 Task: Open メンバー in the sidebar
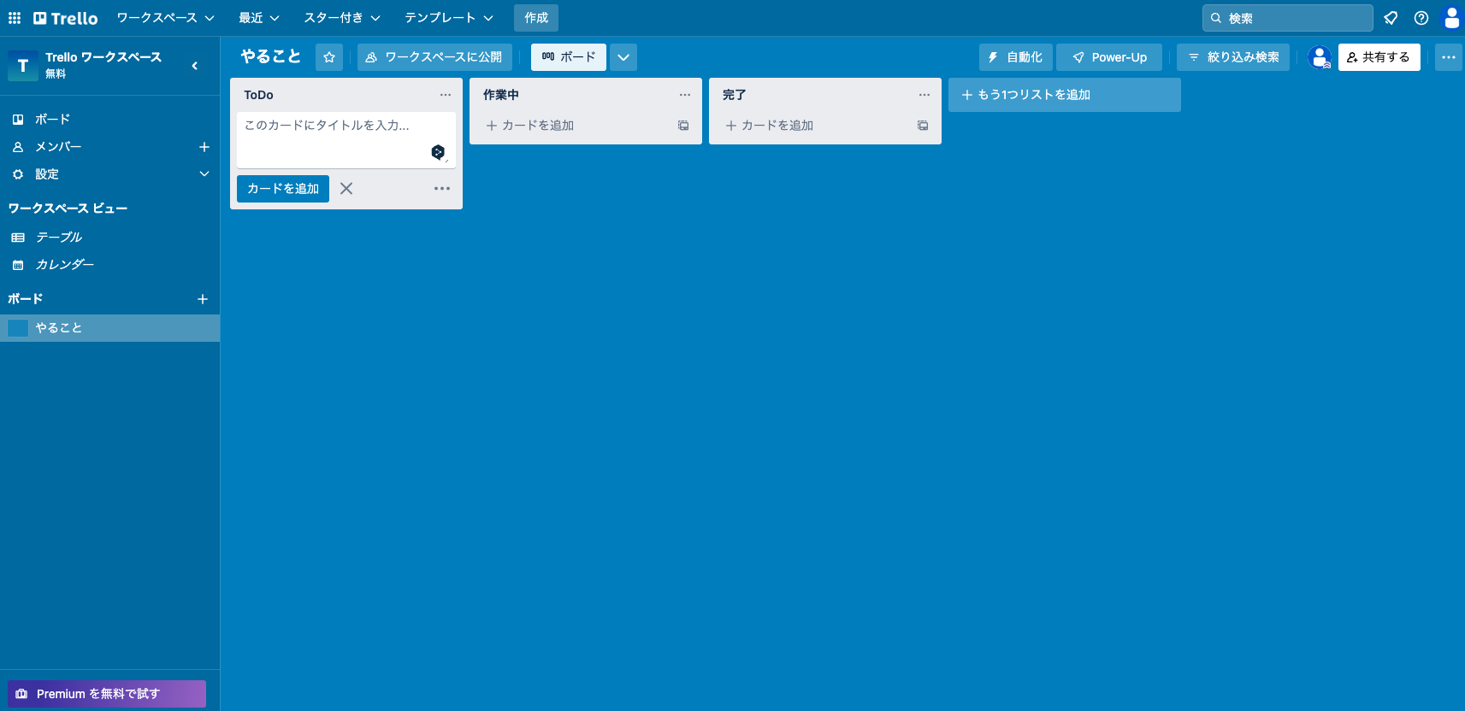coord(58,147)
